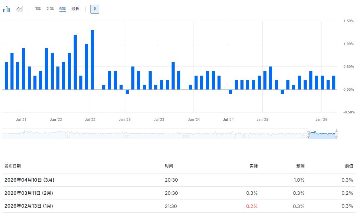
Task: Select the 5年 time range
Action: (x=62, y=9)
